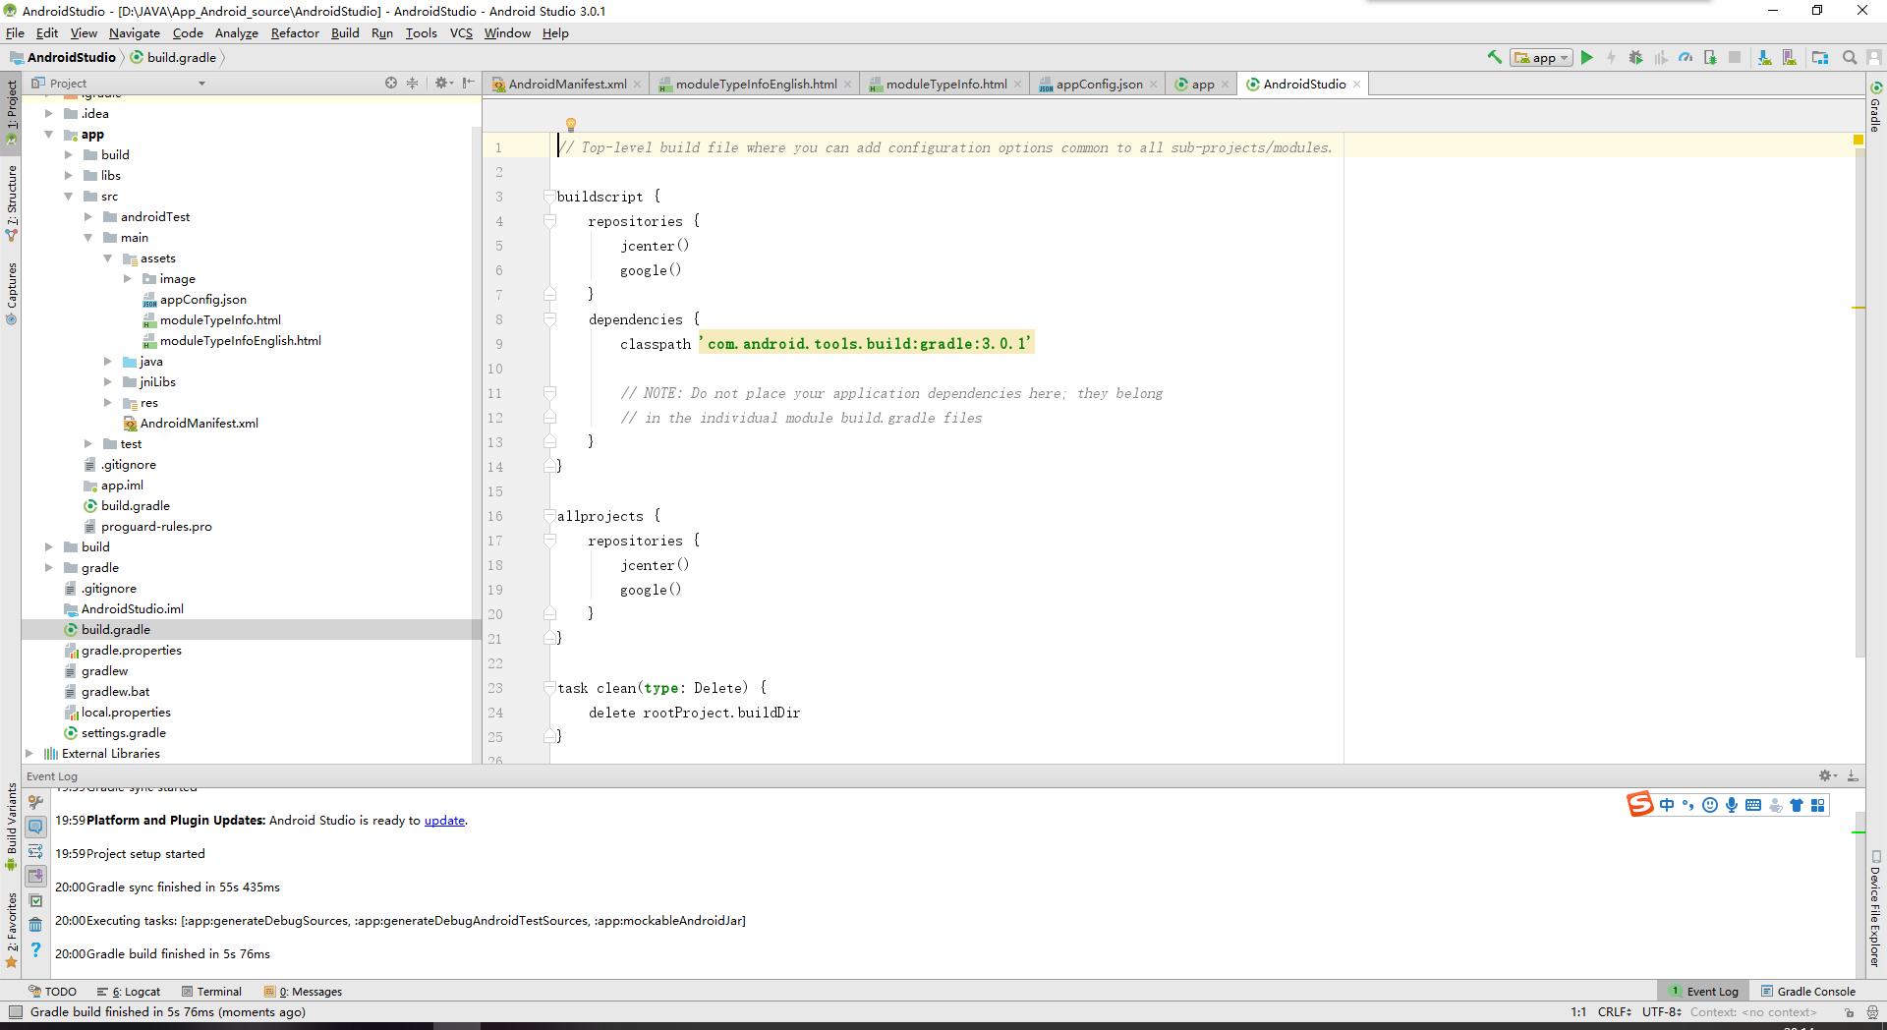Change the CRLF line separator in status bar
This screenshot has height=1030, width=1887.
pos(1614,1011)
